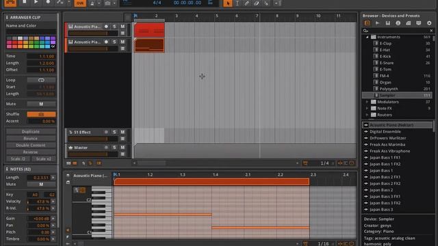Collapse the Instruments folder
Screen dimensions: 438x246
coord(367,37)
